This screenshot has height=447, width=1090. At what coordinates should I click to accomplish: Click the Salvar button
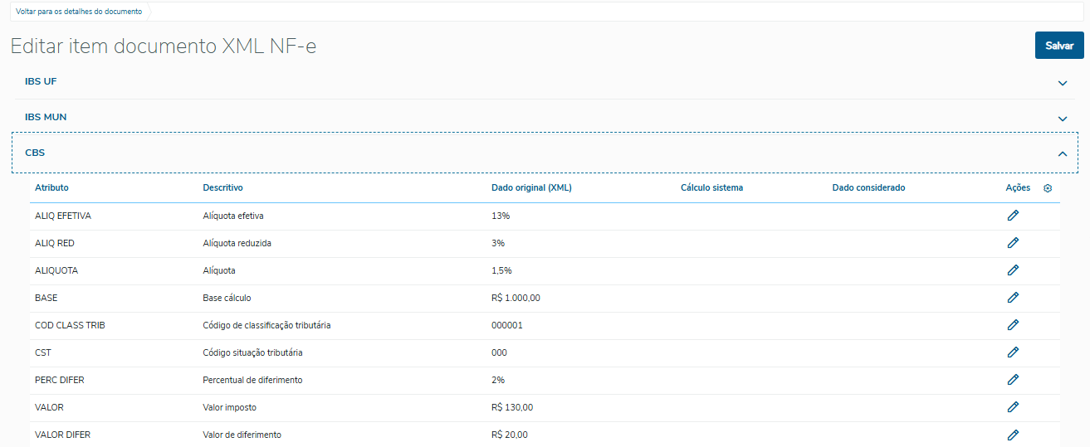(1059, 46)
